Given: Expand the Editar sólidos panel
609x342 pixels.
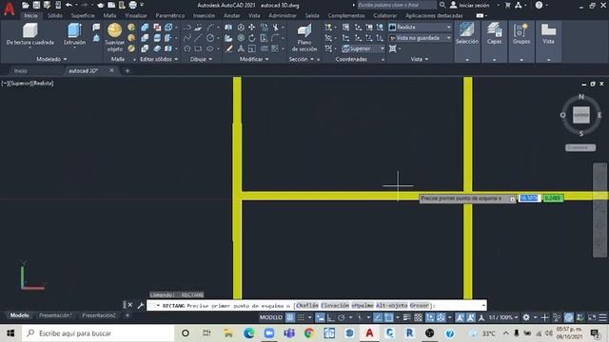Looking at the screenshot, I should click(x=159, y=59).
